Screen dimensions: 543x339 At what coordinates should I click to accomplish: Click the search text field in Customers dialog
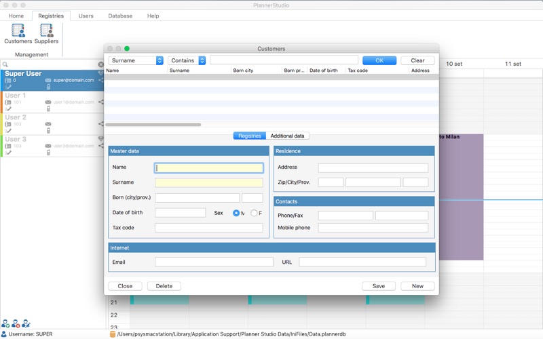[x=284, y=60]
